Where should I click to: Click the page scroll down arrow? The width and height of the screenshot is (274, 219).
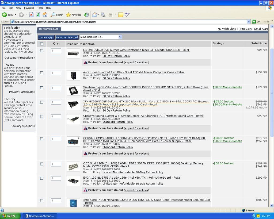tap(272, 205)
